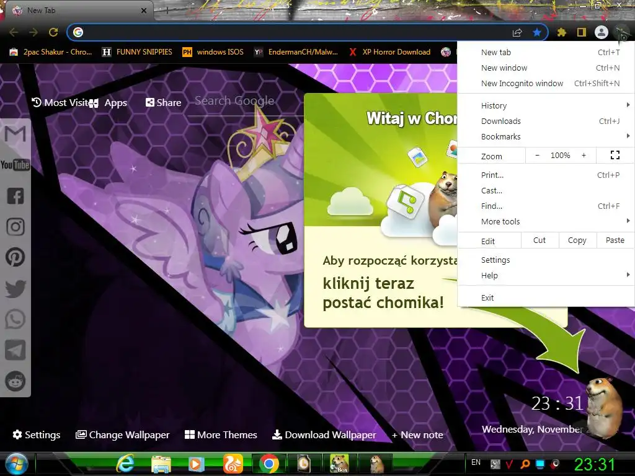
Task: Open the windows ISOS bookmark
Action: point(213,52)
